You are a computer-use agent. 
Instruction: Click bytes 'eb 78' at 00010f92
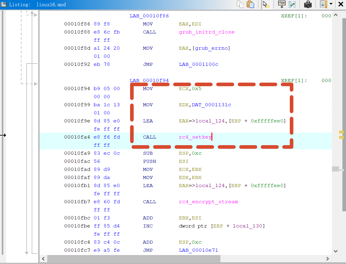pyautogui.click(x=102, y=64)
